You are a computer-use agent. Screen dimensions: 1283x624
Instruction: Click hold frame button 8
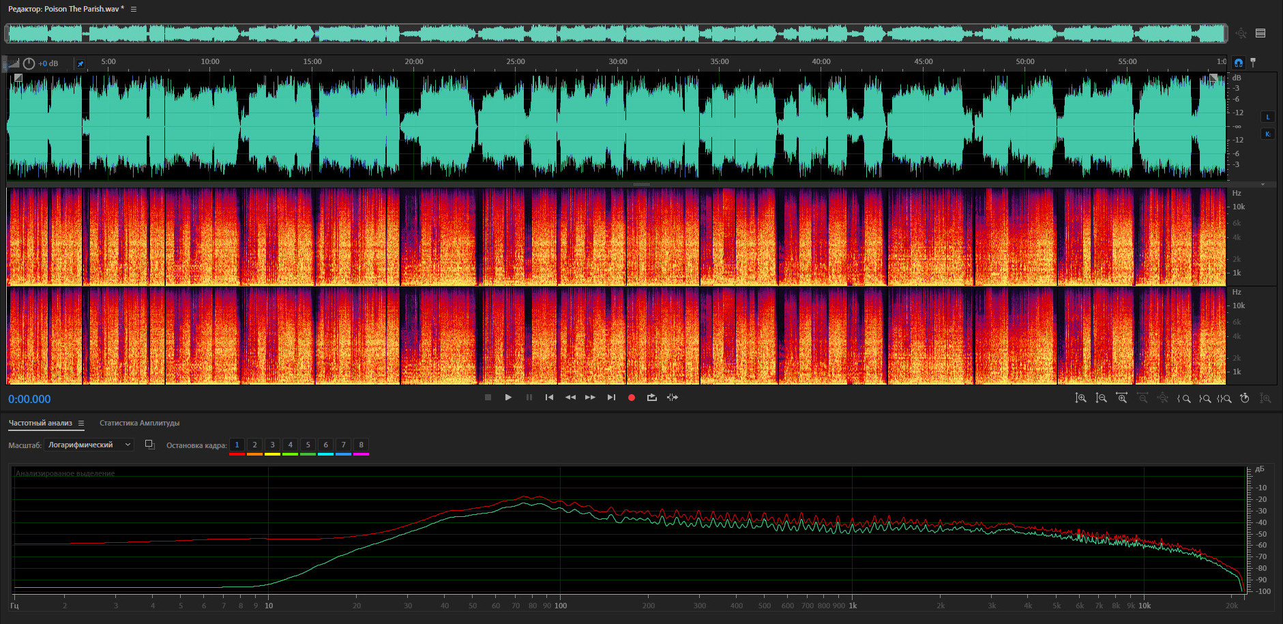tap(362, 445)
